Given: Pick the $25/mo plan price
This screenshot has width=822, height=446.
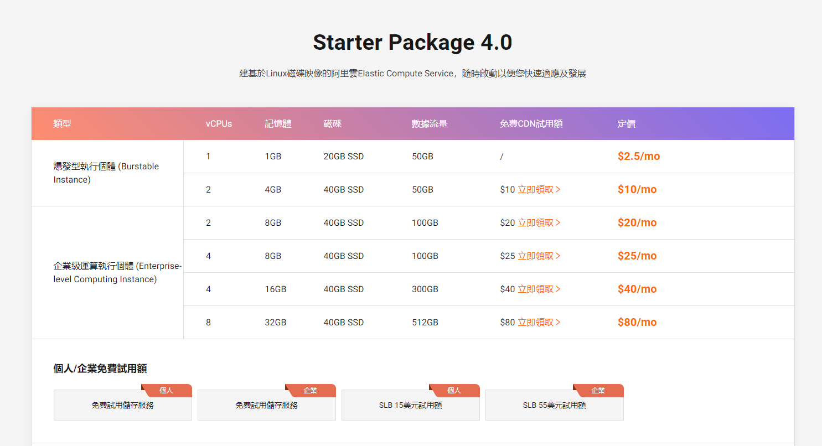Looking at the screenshot, I should click(637, 256).
